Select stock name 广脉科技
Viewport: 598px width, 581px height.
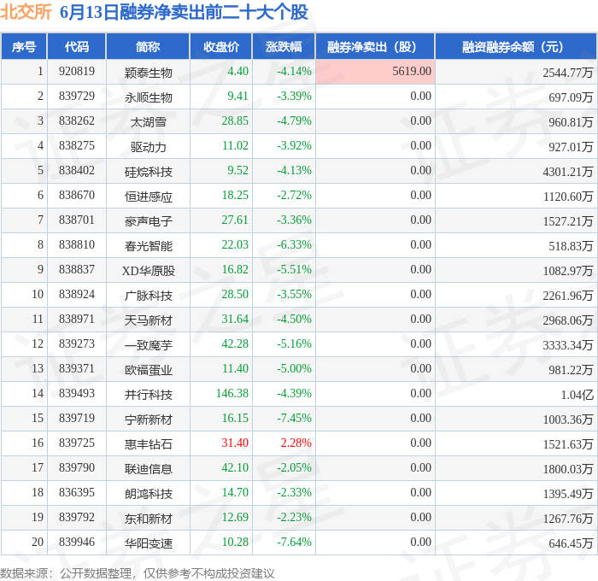(x=149, y=296)
